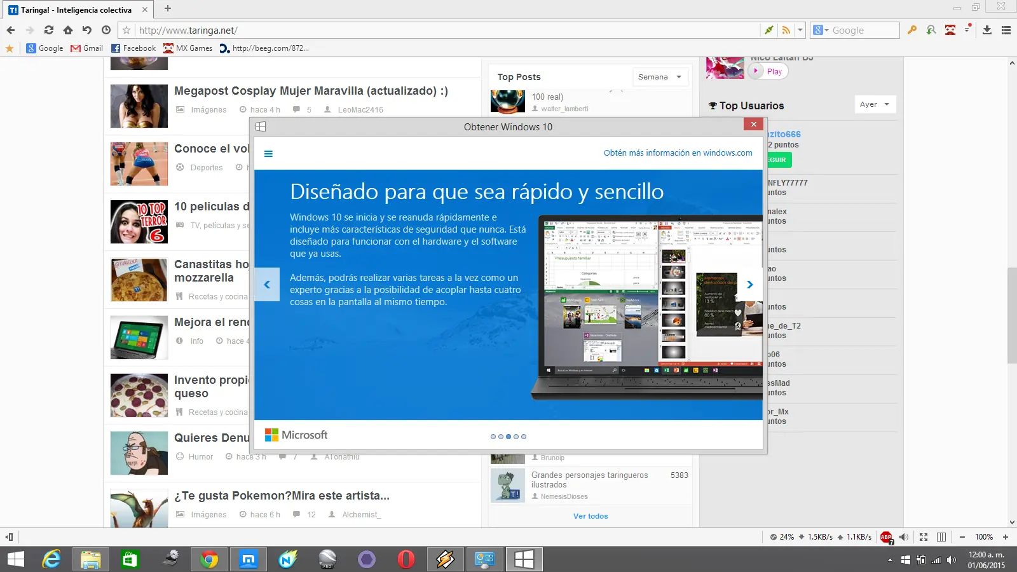This screenshot has height=572, width=1017.
Task: Open a new tab with plus button
Action: pyautogui.click(x=168, y=8)
